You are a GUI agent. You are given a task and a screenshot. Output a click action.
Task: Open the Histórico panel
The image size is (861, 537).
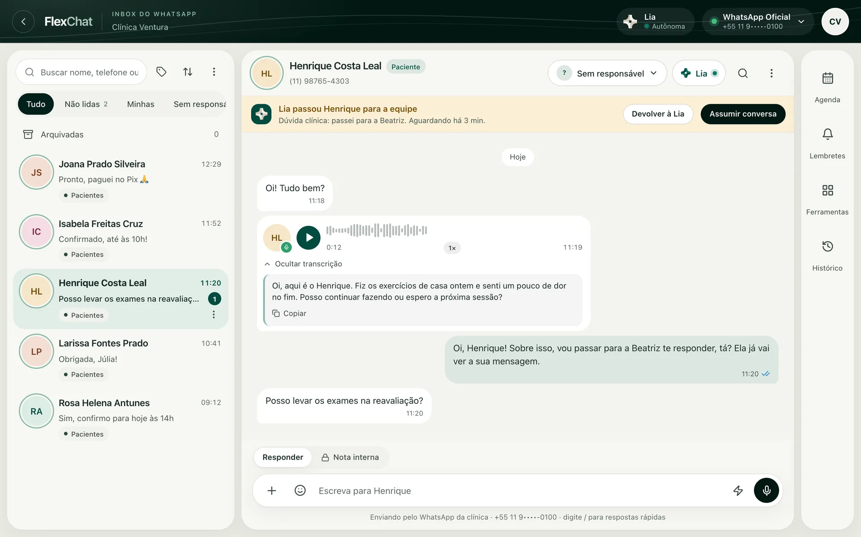tap(827, 255)
